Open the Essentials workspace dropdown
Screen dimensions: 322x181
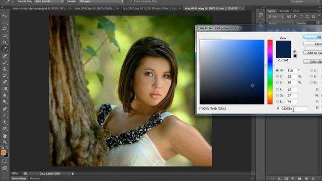click(x=305, y=2)
